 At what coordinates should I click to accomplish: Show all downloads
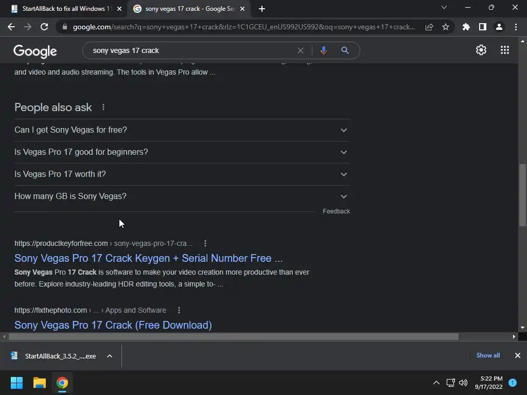(488, 355)
